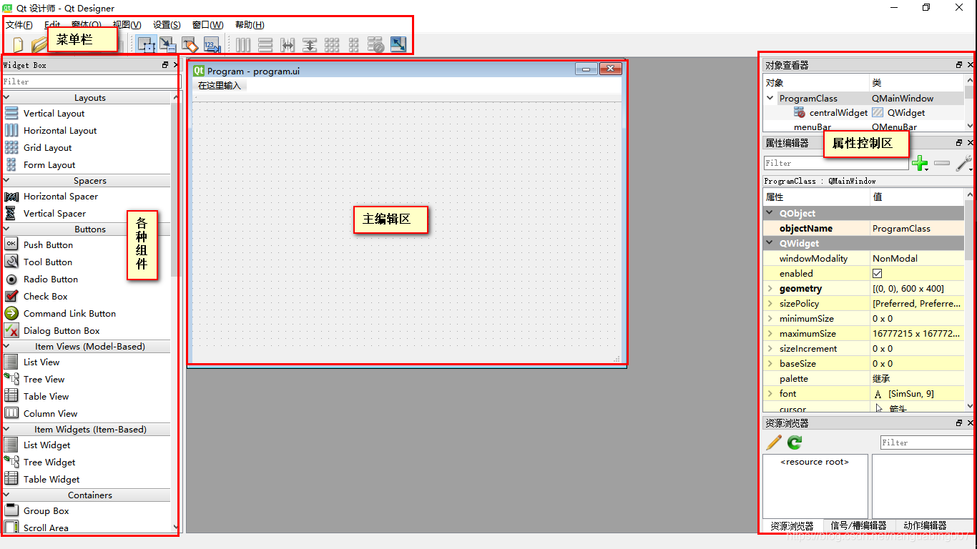The image size is (977, 549).
Task: Open the 文件(F) menu
Action: [x=19, y=25]
